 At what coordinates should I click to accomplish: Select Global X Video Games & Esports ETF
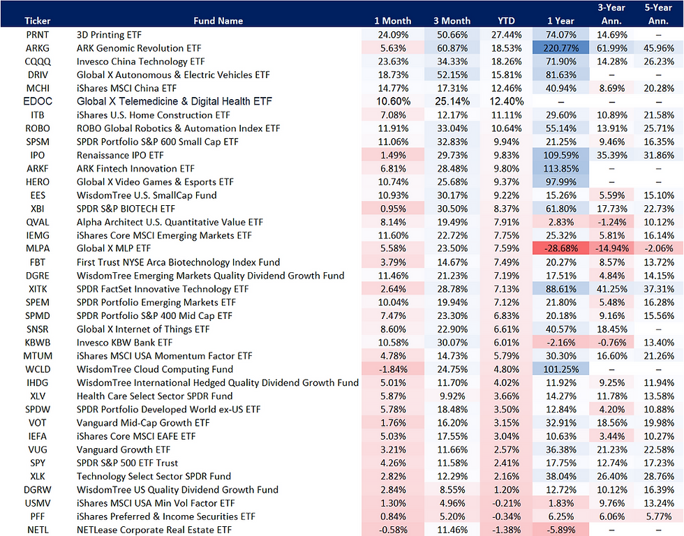tap(155, 182)
